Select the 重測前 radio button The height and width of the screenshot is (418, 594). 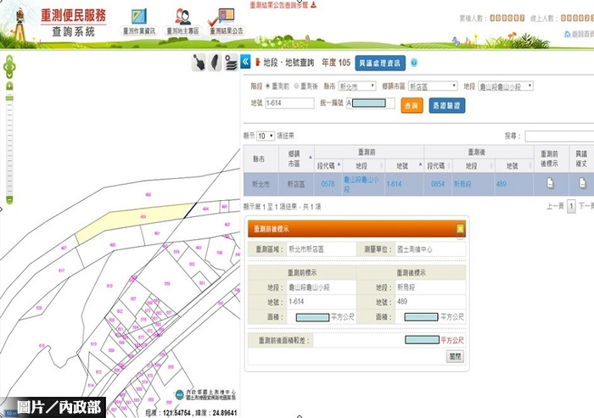pos(267,86)
